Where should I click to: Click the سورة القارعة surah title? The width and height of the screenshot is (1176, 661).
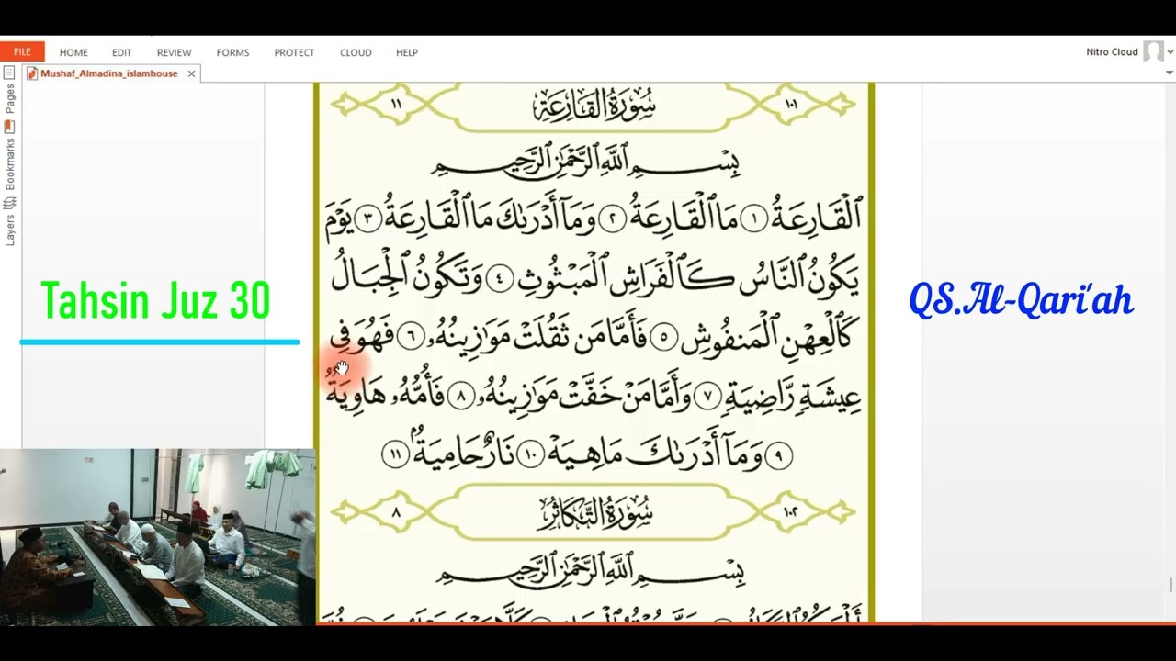594,106
